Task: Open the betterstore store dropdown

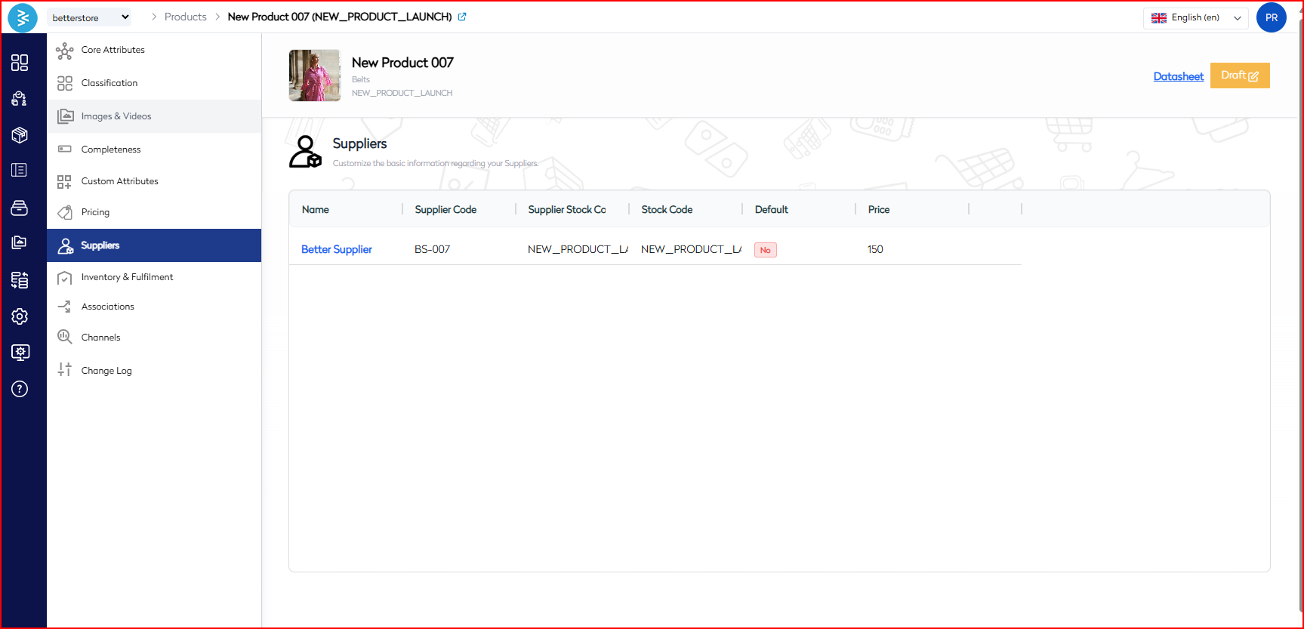Action: pos(90,17)
